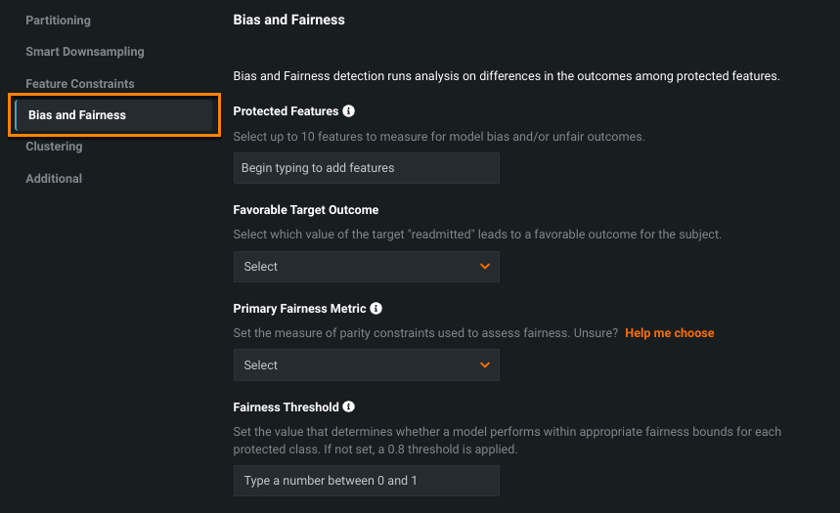This screenshot has width=840, height=513.
Task: Show info tooltip for Primary Fairness Metric
Action: click(376, 309)
